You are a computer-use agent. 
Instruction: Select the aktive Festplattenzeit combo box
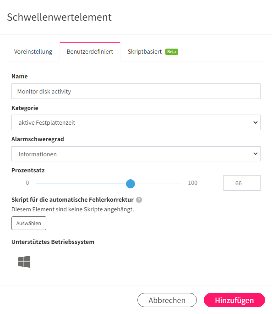pos(136,122)
